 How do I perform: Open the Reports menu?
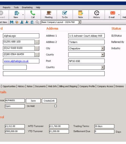[7, 7]
